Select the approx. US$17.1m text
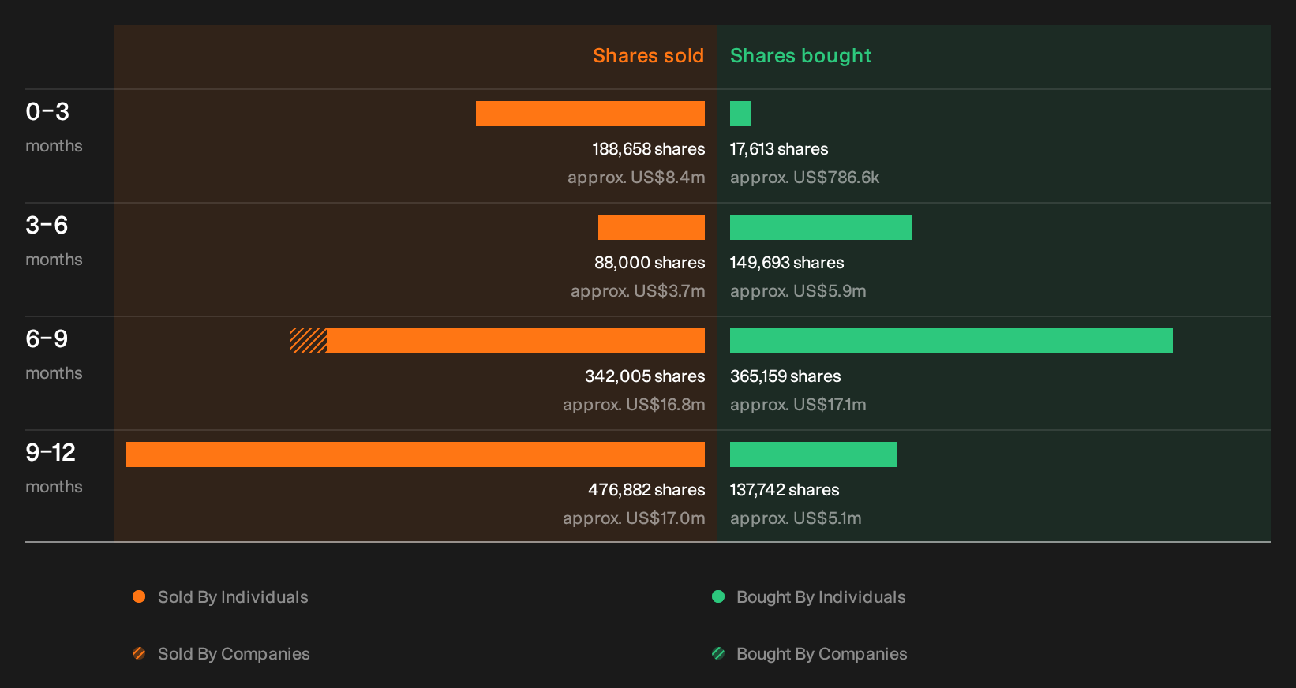Screen dimensions: 1296x688 (x=798, y=405)
